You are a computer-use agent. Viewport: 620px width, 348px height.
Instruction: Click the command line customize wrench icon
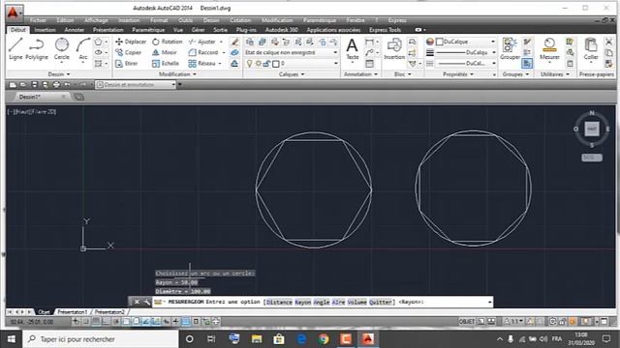pos(146,302)
